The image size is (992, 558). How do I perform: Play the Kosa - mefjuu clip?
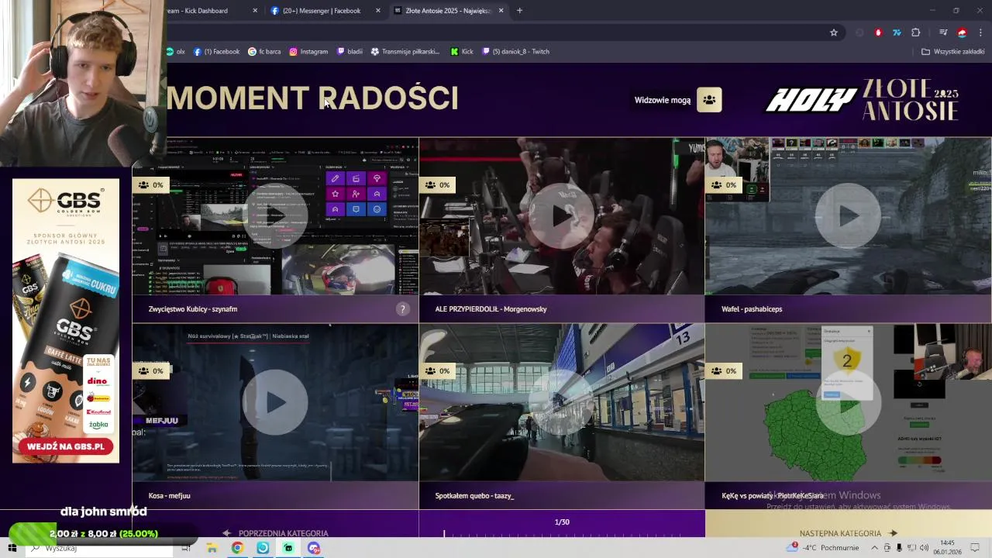pos(275,402)
